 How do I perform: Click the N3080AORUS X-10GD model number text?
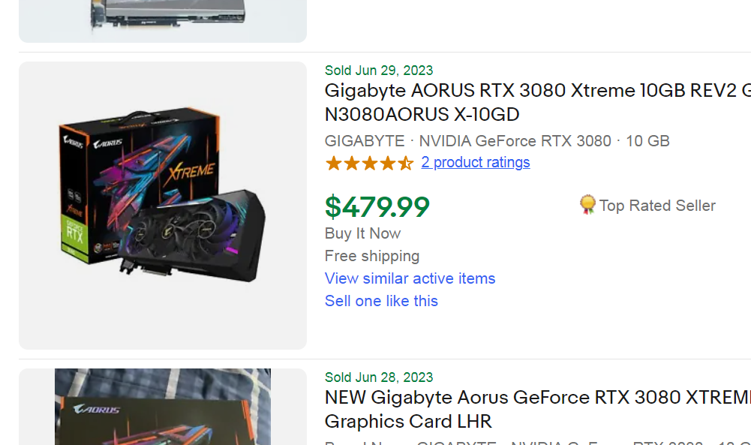click(x=422, y=115)
